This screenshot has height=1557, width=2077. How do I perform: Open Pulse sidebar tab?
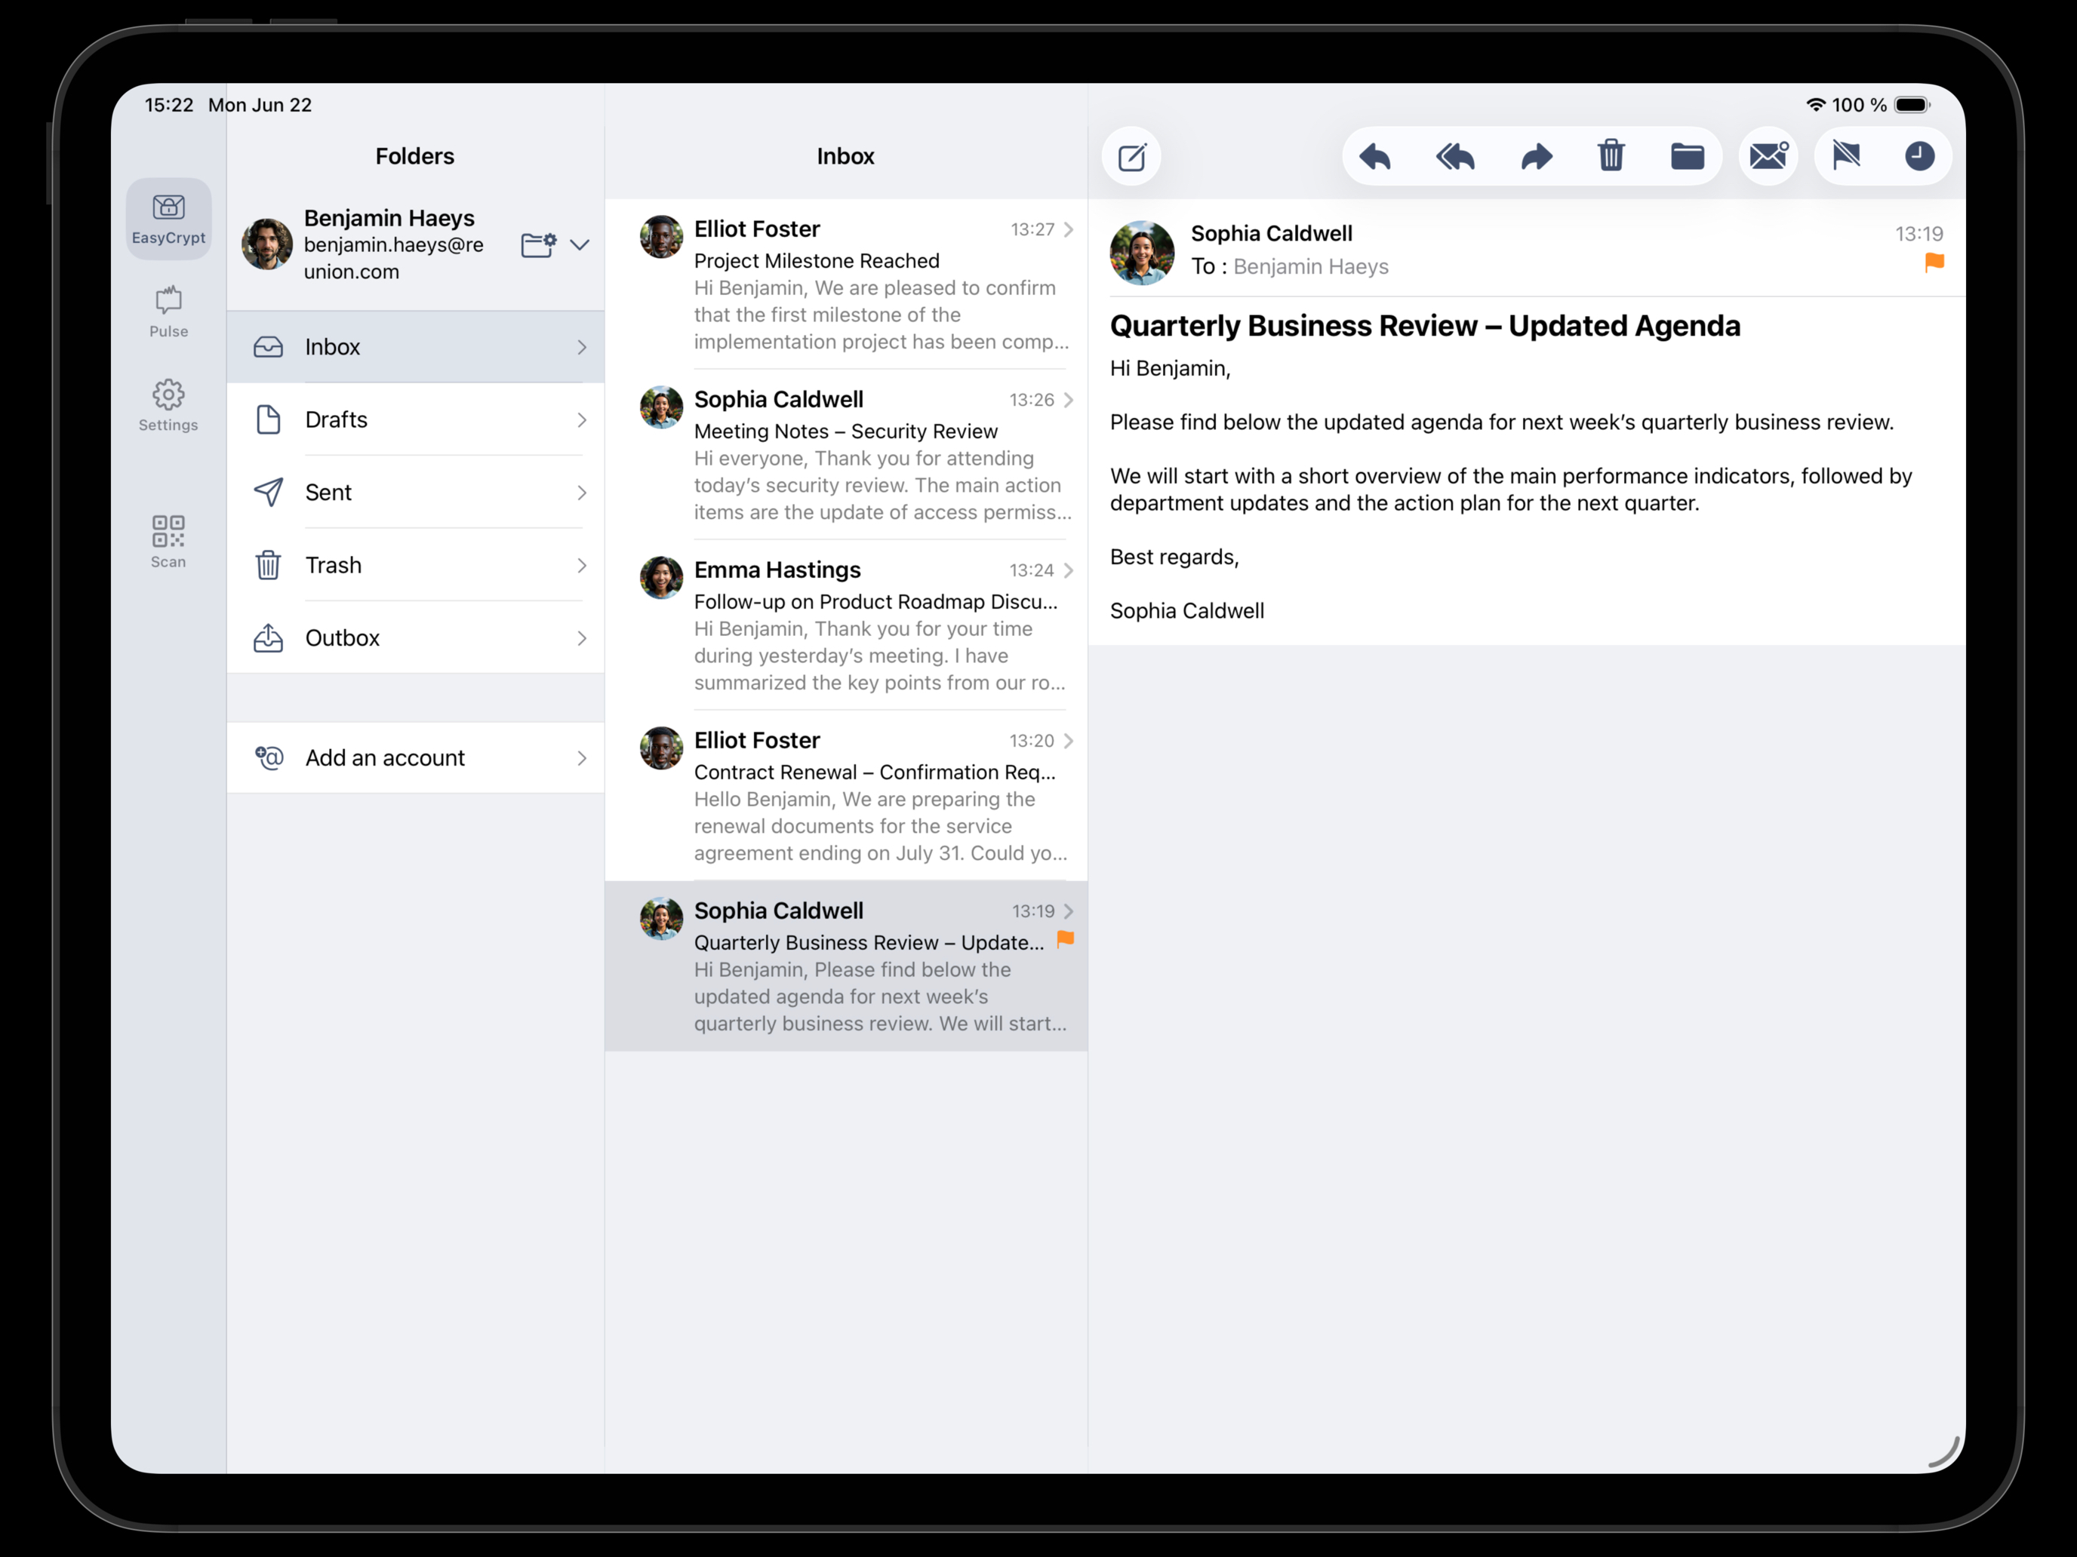(169, 312)
